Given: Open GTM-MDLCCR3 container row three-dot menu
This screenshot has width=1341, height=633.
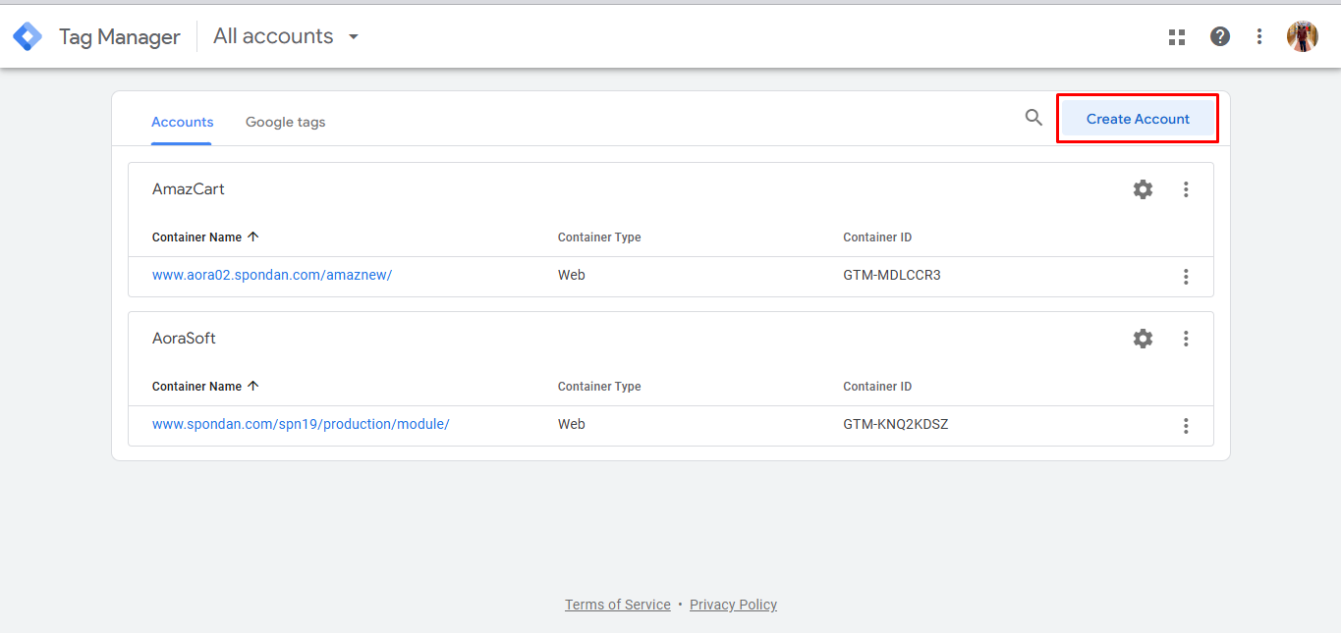Looking at the screenshot, I should [x=1186, y=277].
